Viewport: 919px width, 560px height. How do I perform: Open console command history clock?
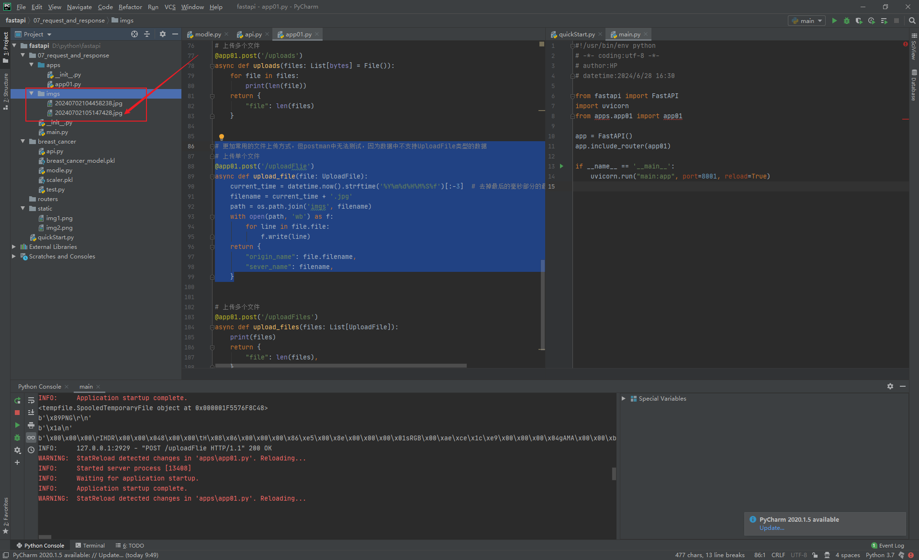(x=31, y=450)
